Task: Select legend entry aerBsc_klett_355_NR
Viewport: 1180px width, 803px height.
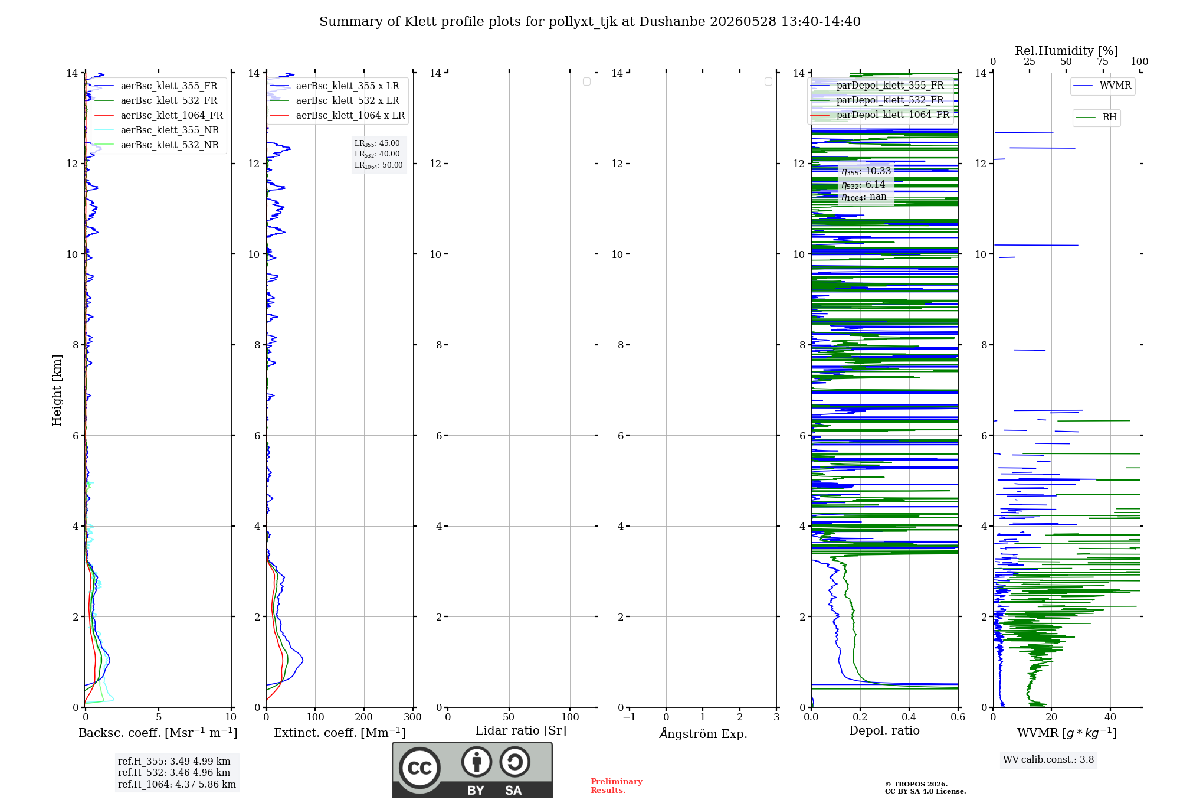Action: (x=157, y=130)
